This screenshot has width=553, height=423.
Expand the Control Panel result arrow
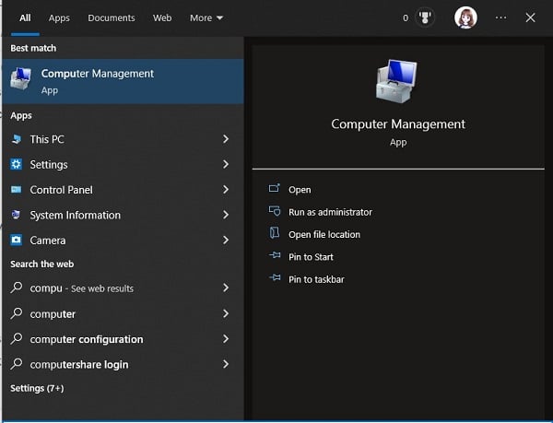226,190
